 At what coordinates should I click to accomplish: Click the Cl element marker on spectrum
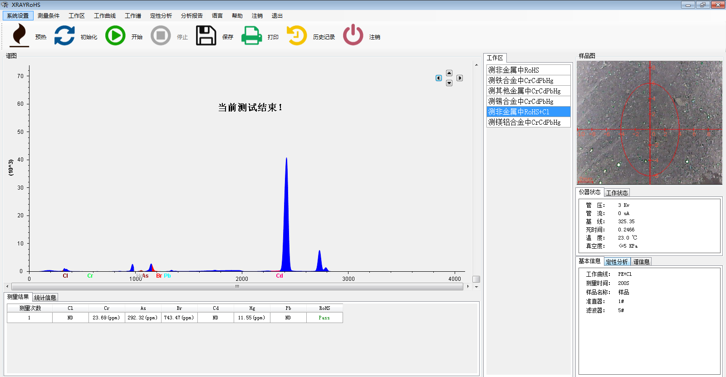pos(65,276)
